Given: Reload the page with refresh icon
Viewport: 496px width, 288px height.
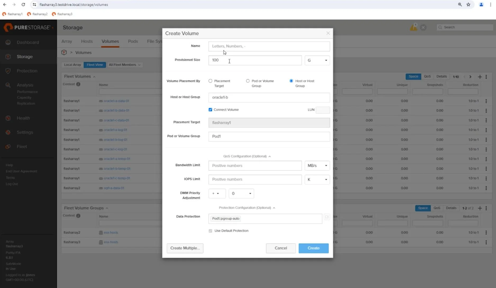Looking at the screenshot, I should coord(23,4).
